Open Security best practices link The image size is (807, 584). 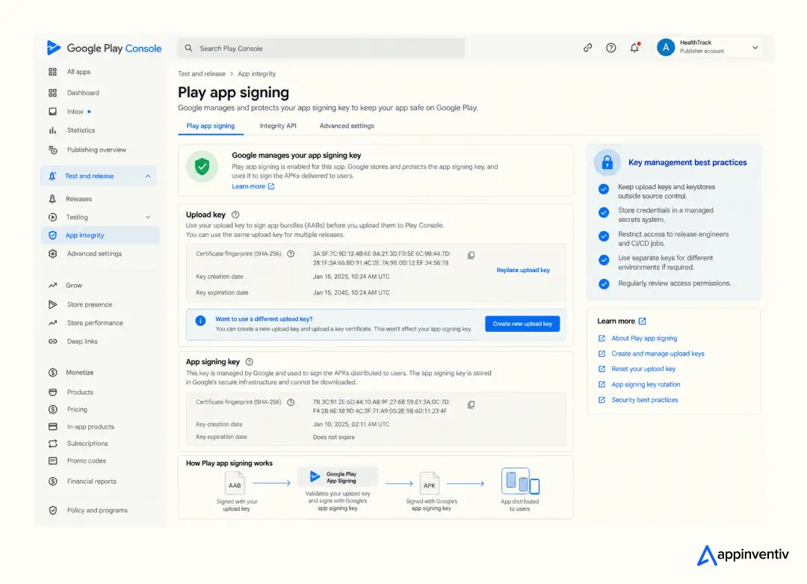point(644,399)
